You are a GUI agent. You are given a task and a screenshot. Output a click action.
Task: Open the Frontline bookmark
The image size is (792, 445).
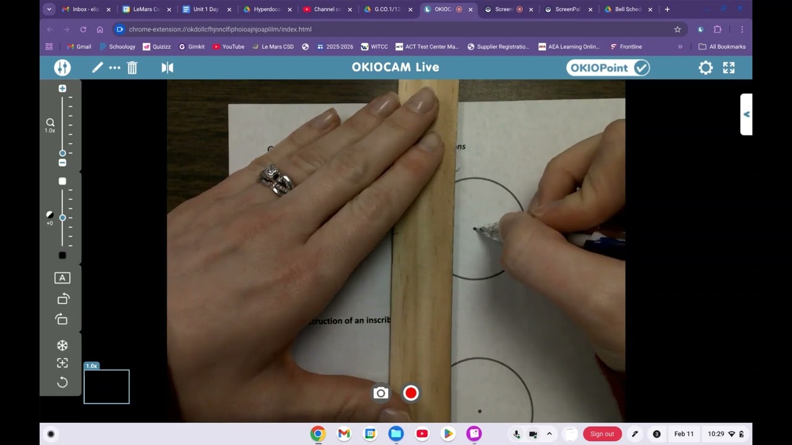click(626, 46)
